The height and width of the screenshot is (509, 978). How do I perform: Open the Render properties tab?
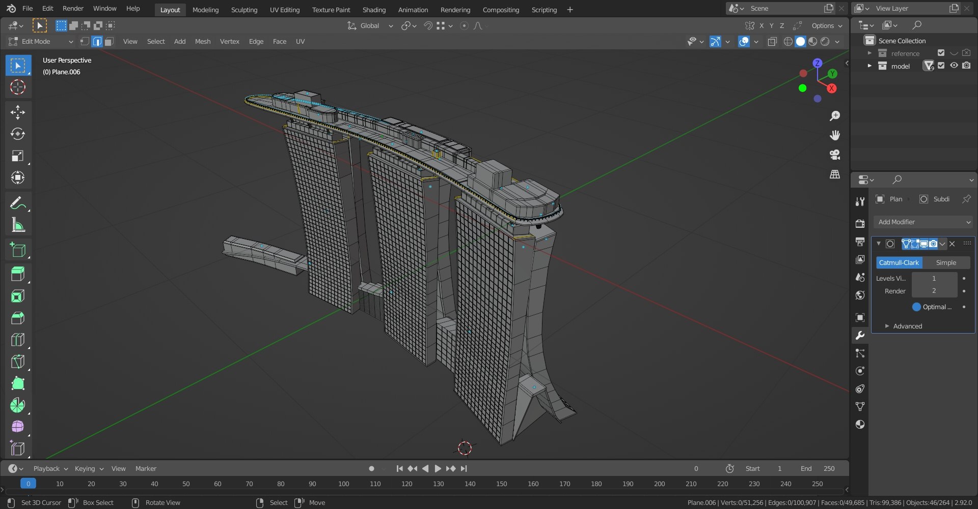pos(860,224)
